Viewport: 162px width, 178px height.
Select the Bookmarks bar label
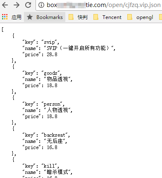(50, 17)
